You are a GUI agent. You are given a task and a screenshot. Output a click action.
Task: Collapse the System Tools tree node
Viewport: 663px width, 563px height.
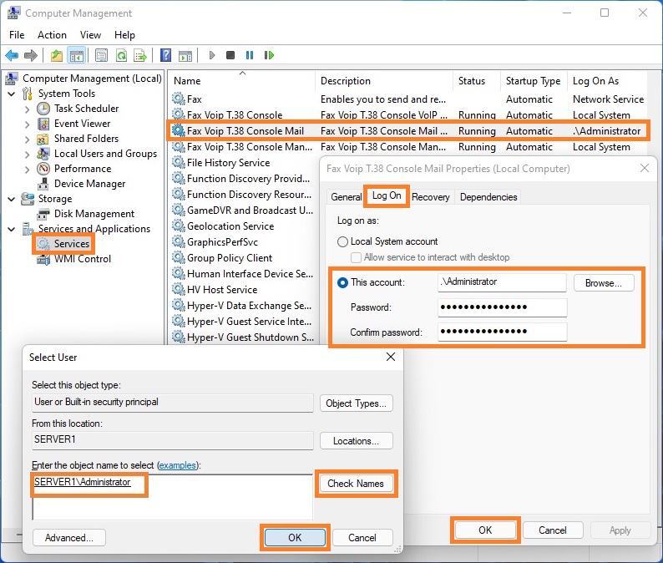point(12,94)
